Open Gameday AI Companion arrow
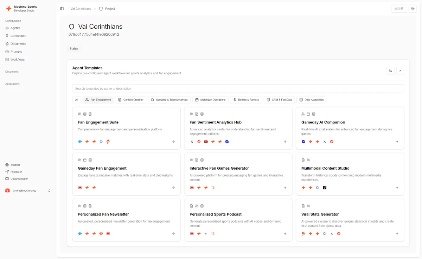The image size is (422, 259). click(397, 142)
